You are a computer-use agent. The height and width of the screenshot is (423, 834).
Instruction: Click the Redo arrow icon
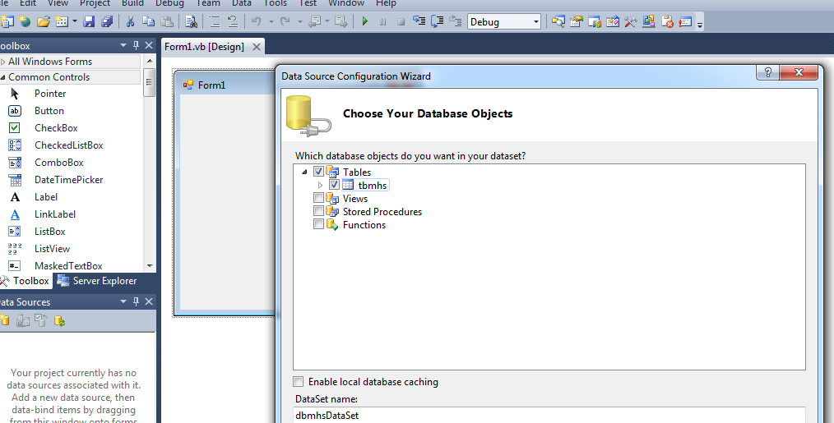(x=285, y=22)
